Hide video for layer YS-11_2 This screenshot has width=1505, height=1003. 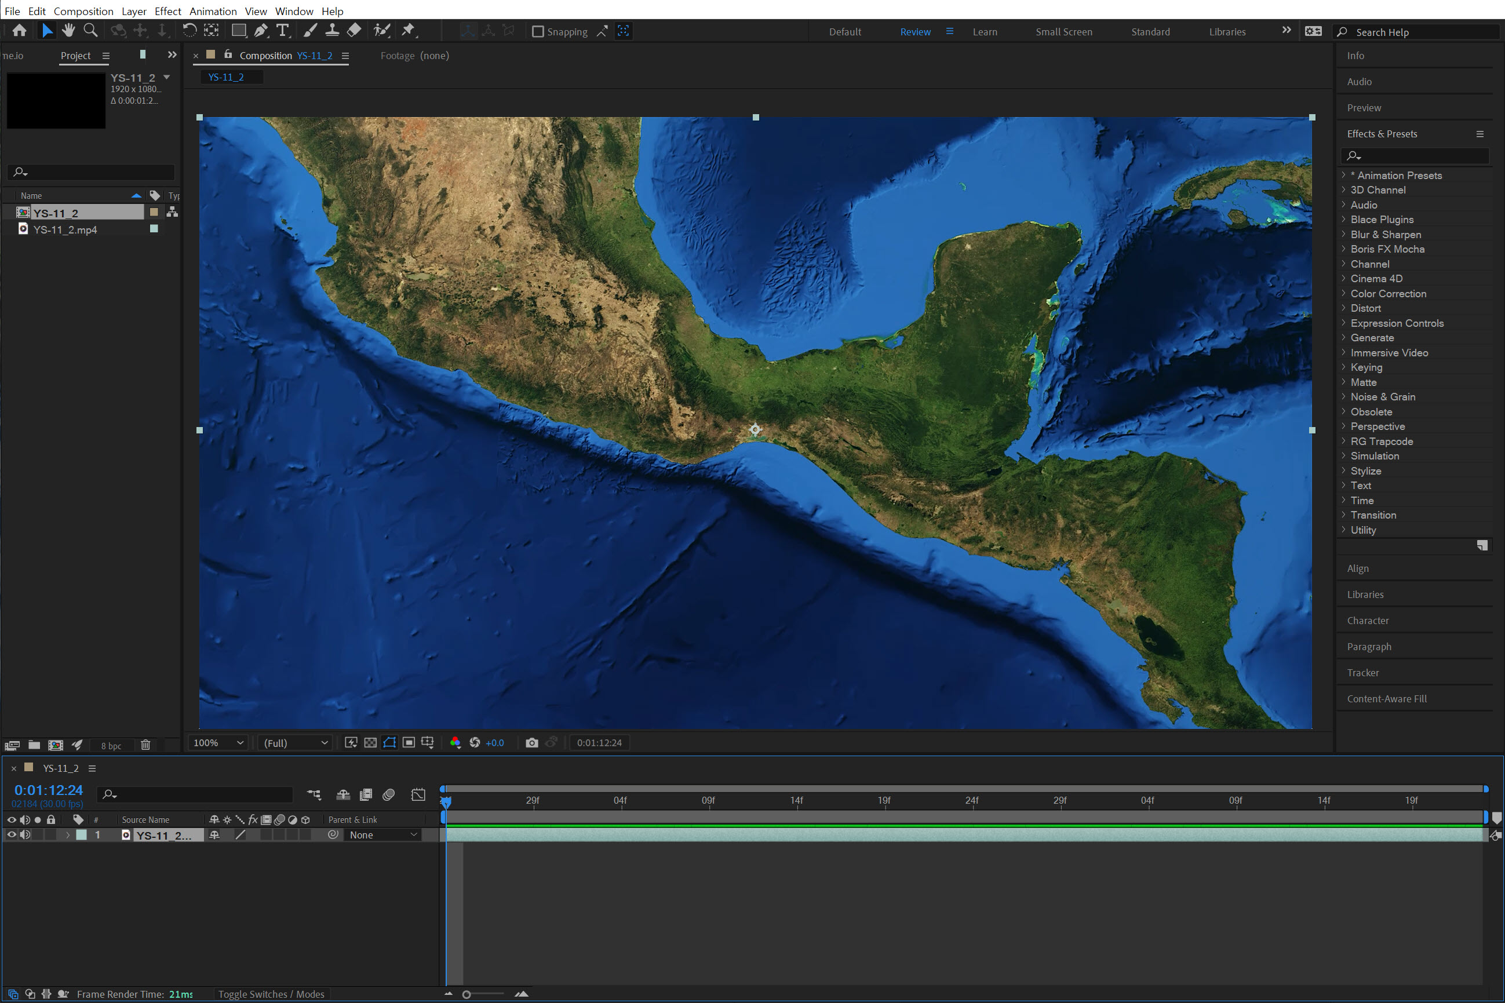pos(11,835)
